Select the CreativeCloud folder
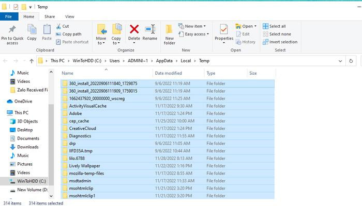Viewport: 362px width, 206px height. [168, 129]
